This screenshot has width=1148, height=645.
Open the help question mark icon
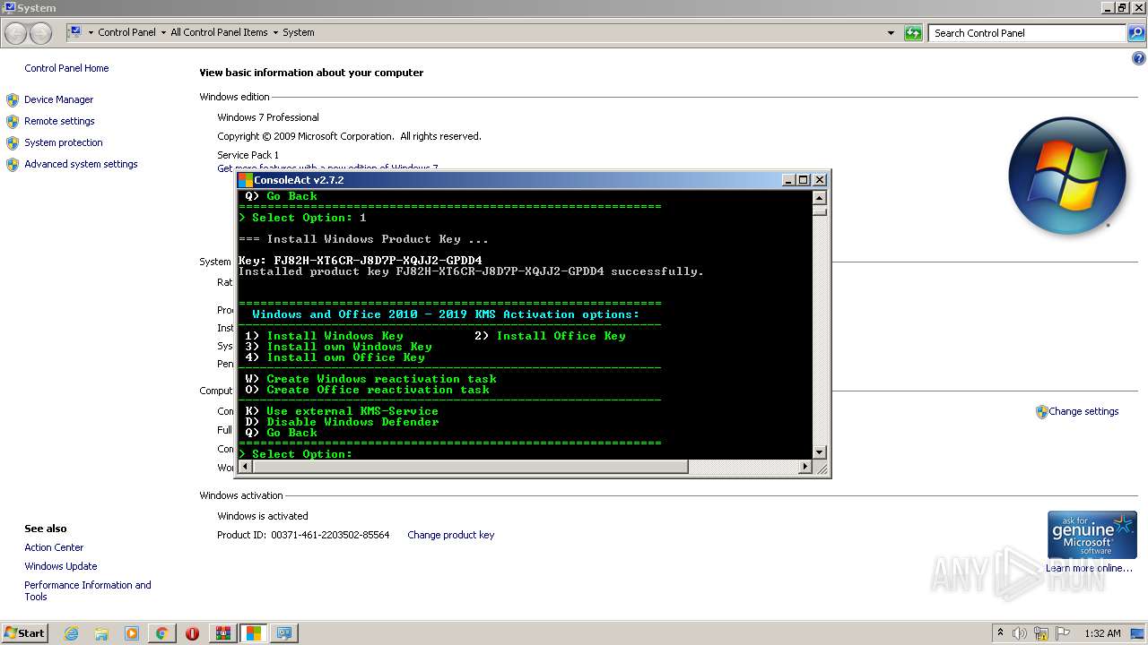coord(1139,59)
